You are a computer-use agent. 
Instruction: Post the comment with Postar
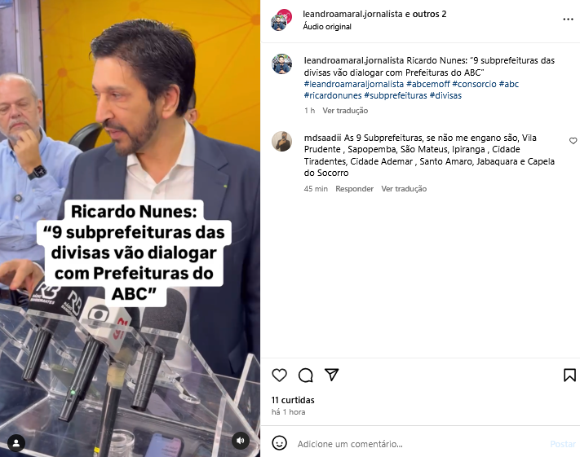(563, 444)
